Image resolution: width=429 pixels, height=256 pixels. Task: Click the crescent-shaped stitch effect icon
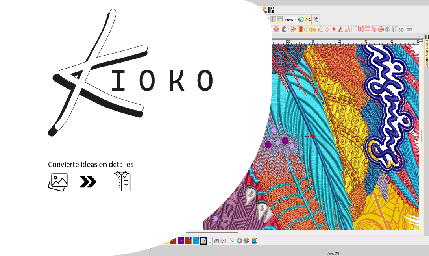pos(283,28)
